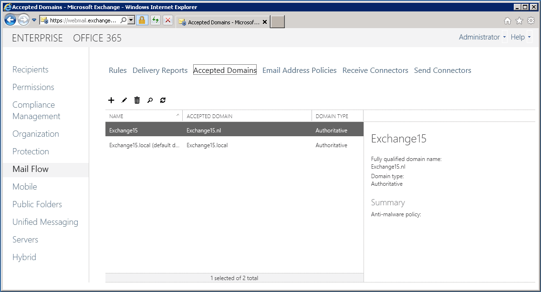Click Authoritative type in Exchange15.local row

click(x=331, y=145)
